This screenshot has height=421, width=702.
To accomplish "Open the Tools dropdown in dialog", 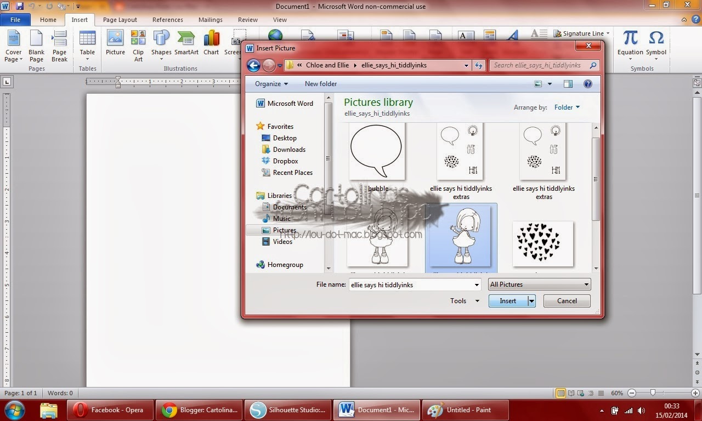I will pyautogui.click(x=465, y=301).
